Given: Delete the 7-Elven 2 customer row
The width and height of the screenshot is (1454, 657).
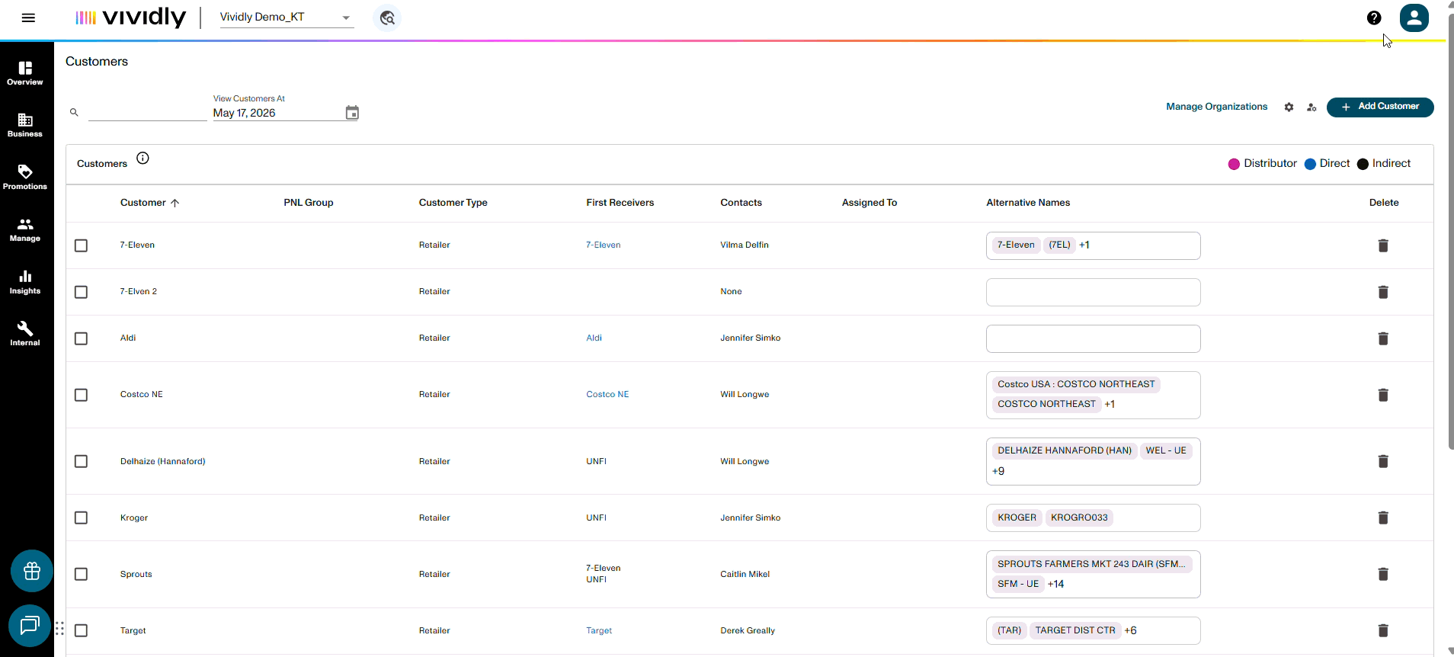Looking at the screenshot, I should tap(1383, 292).
